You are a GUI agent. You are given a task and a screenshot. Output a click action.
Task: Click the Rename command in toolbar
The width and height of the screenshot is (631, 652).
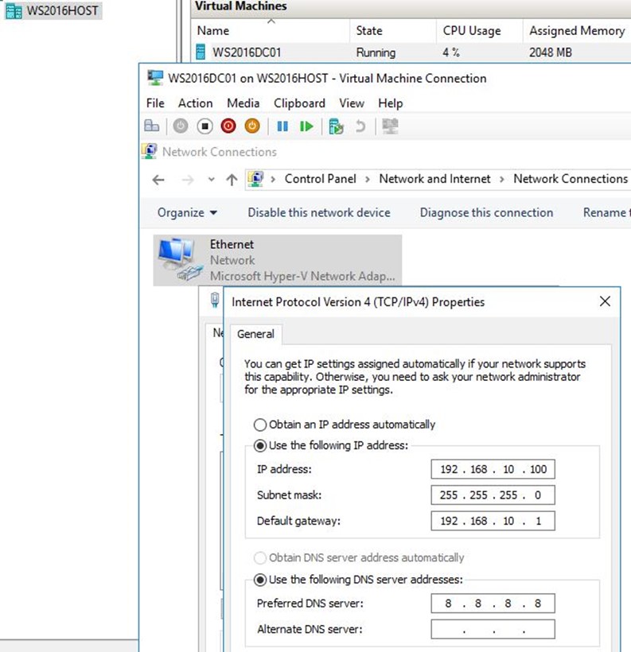(606, 212)
